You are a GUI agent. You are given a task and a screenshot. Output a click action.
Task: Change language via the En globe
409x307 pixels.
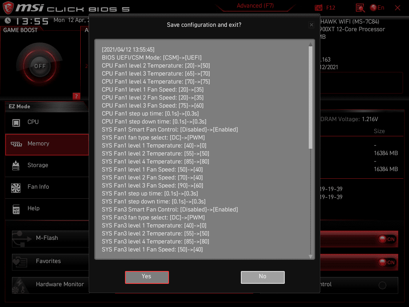click(377, 8)
